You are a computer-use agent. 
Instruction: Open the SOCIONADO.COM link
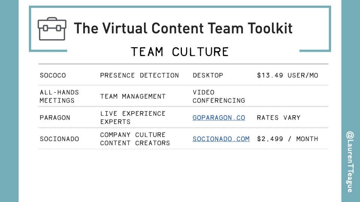221,139
